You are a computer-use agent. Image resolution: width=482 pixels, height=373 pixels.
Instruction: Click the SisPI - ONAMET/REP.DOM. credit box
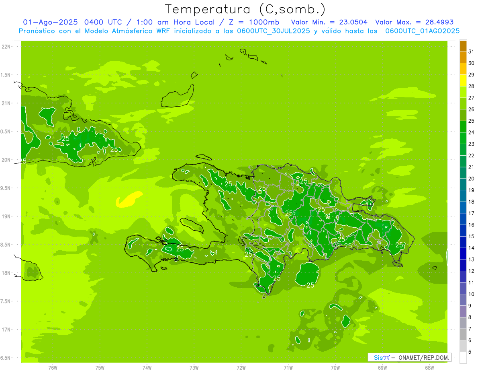coord(410,357)
